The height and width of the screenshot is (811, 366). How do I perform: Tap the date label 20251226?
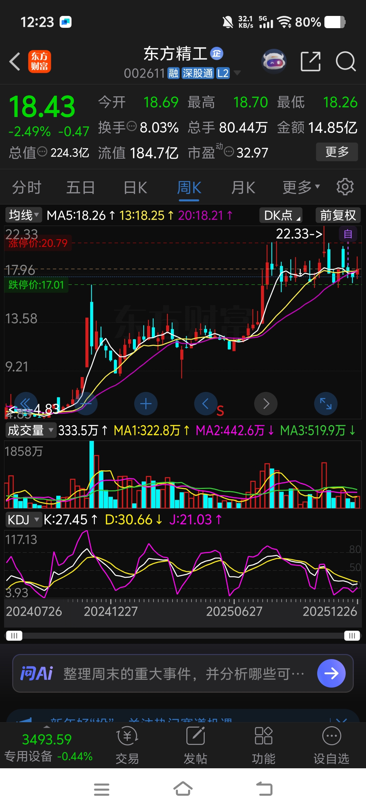click(330, 611)
